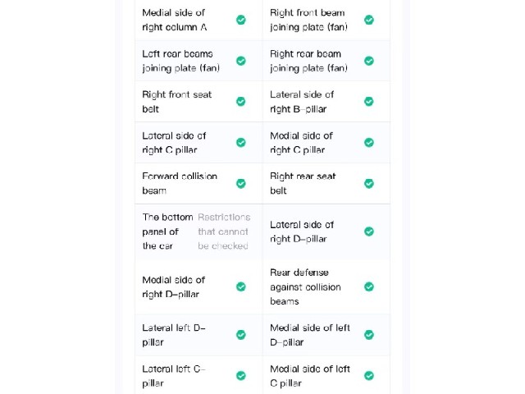
Task: Click check for Rear defense against collision beams
Action: point(369,286)
